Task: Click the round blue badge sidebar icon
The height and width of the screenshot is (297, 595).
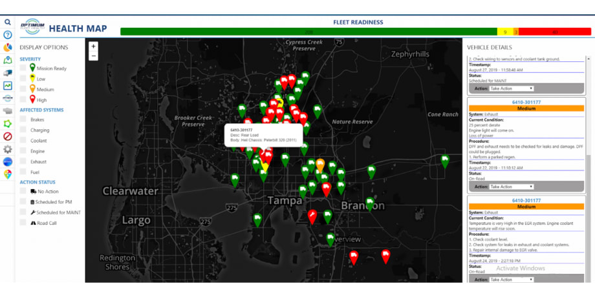Action: 8,162
